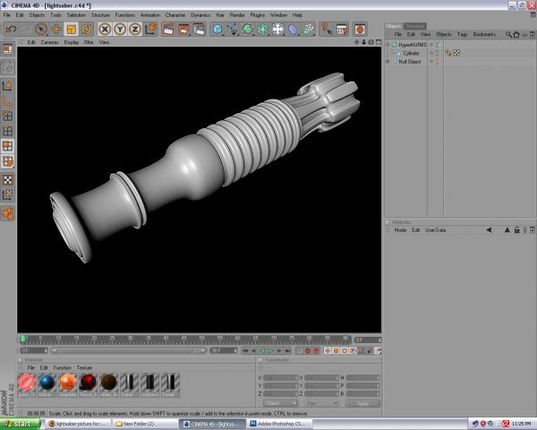Open the viewport Cameras menu
Viewport: 537px width, 430px height.
[49, 42]
